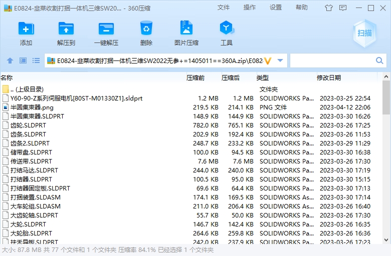Select the file 大轮胎.SLDPRT
Image resolution: width=391 pixels, height=256 pixels.
[191, 233]
